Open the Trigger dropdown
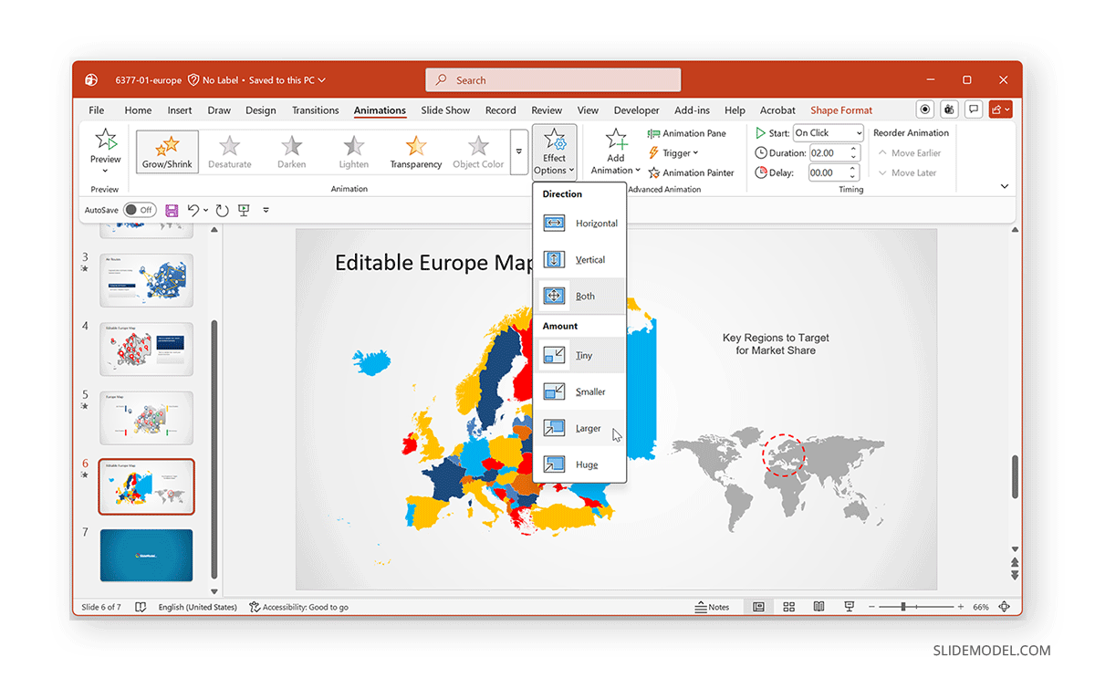Image resolution: width=1095 pixels, height=678 pixels. tap(673, 153)
